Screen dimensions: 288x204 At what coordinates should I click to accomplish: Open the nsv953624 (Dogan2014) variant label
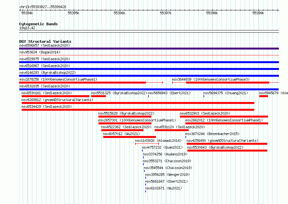point(40,52)
